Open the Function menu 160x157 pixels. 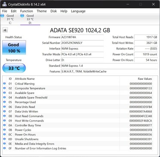27,11
